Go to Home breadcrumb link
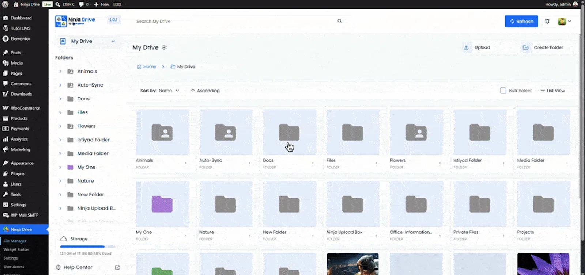The height and width of the screenshot is (275, 585). 147,67
